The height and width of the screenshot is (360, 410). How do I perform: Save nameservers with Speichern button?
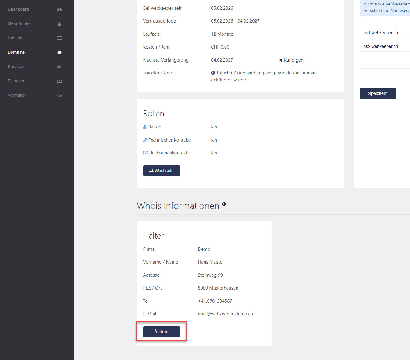378,94
